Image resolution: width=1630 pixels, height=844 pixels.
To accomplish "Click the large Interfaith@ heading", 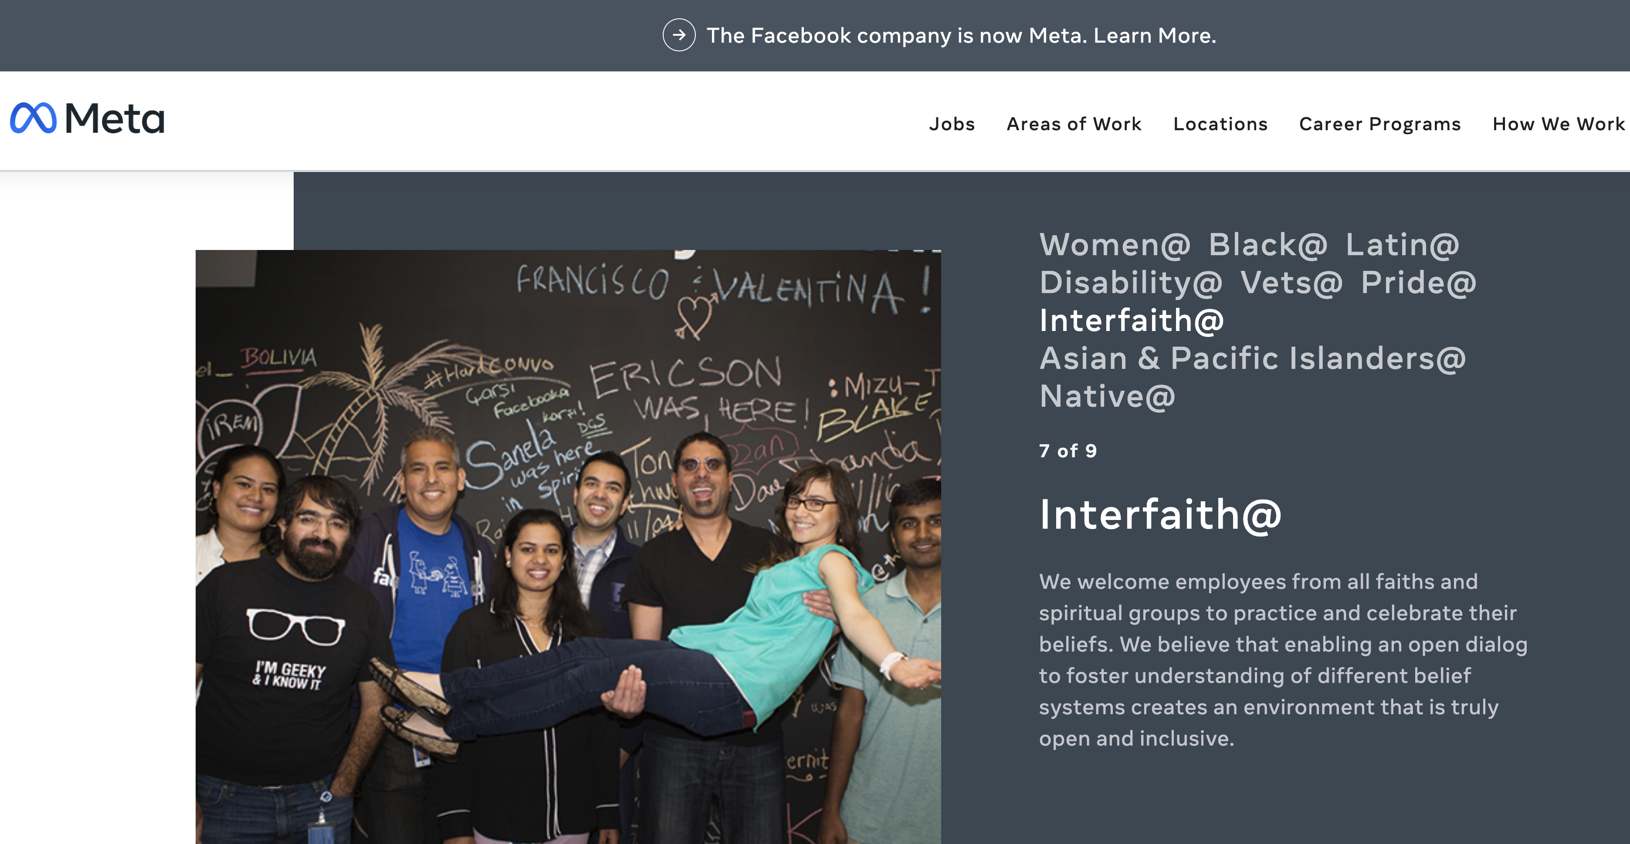I will pyautogui.click(x=1160, y=514).
